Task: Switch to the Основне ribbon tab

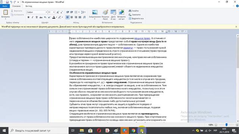Action: (16, 6)
